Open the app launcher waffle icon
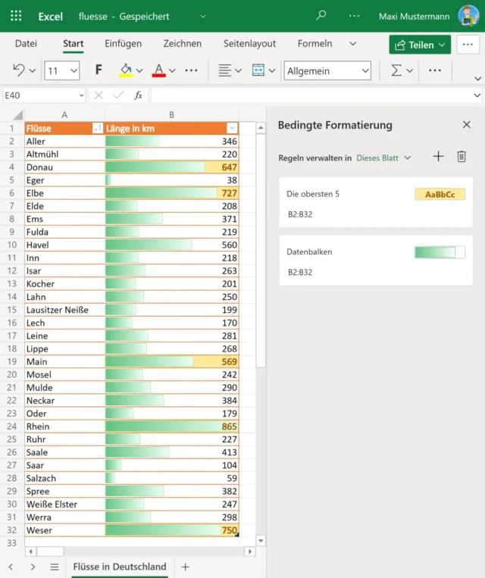Viewport: 485px width, 578px height. (x=16, y=16)
